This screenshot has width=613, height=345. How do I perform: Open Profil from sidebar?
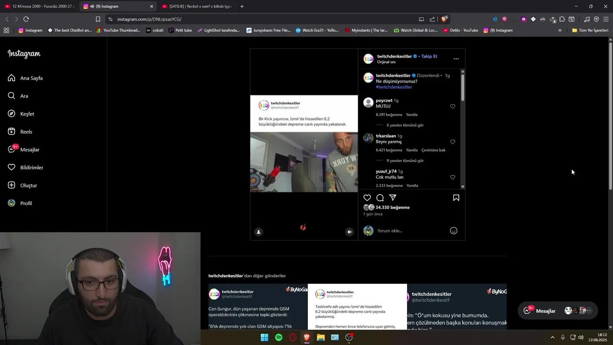coord(20,203)
